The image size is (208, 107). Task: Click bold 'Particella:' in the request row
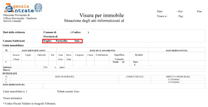[62, 41]
